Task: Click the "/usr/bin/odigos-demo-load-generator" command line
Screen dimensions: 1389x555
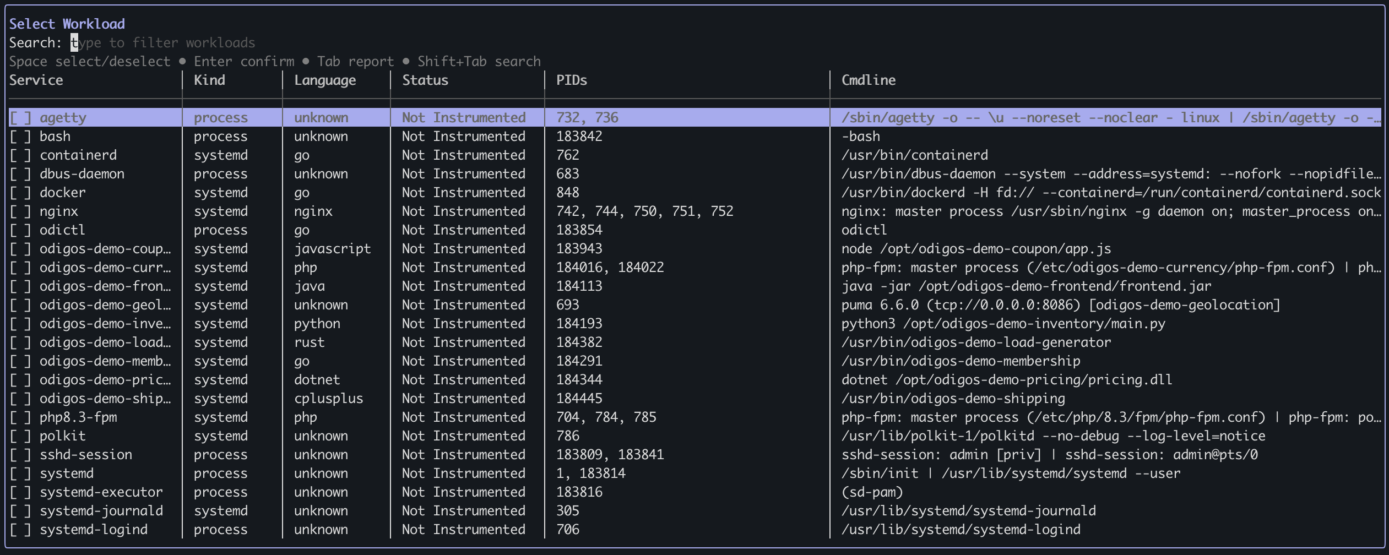Action: 976,342
